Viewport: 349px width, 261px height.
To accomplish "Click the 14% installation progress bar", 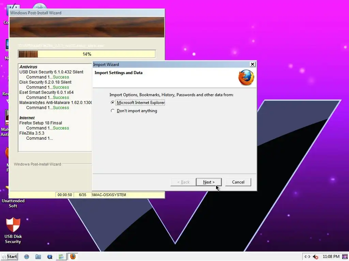I will coord(87,54).
